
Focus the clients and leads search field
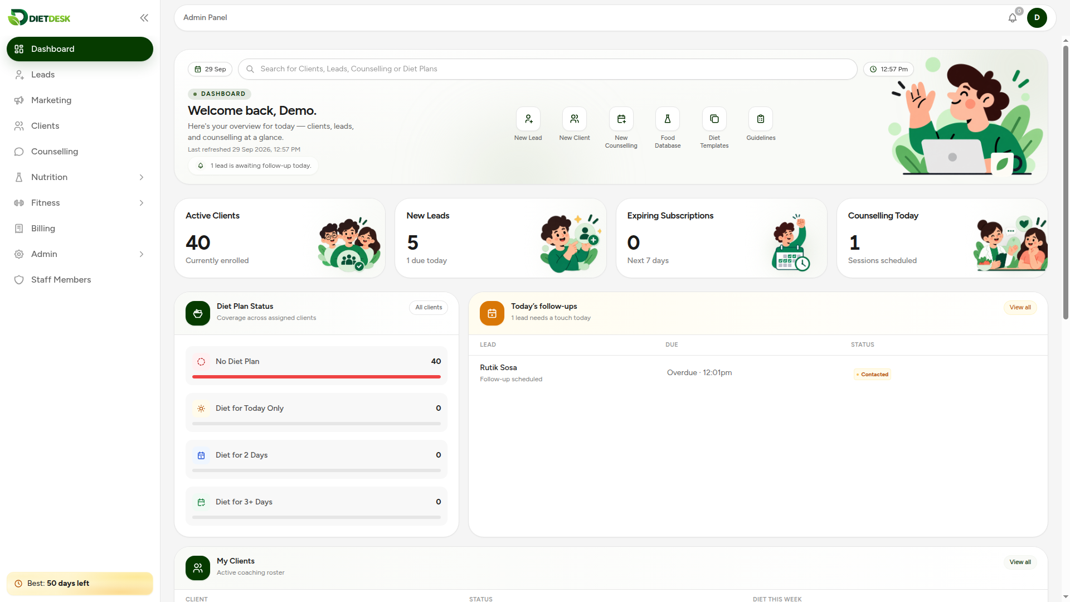[x=547, y=69]
